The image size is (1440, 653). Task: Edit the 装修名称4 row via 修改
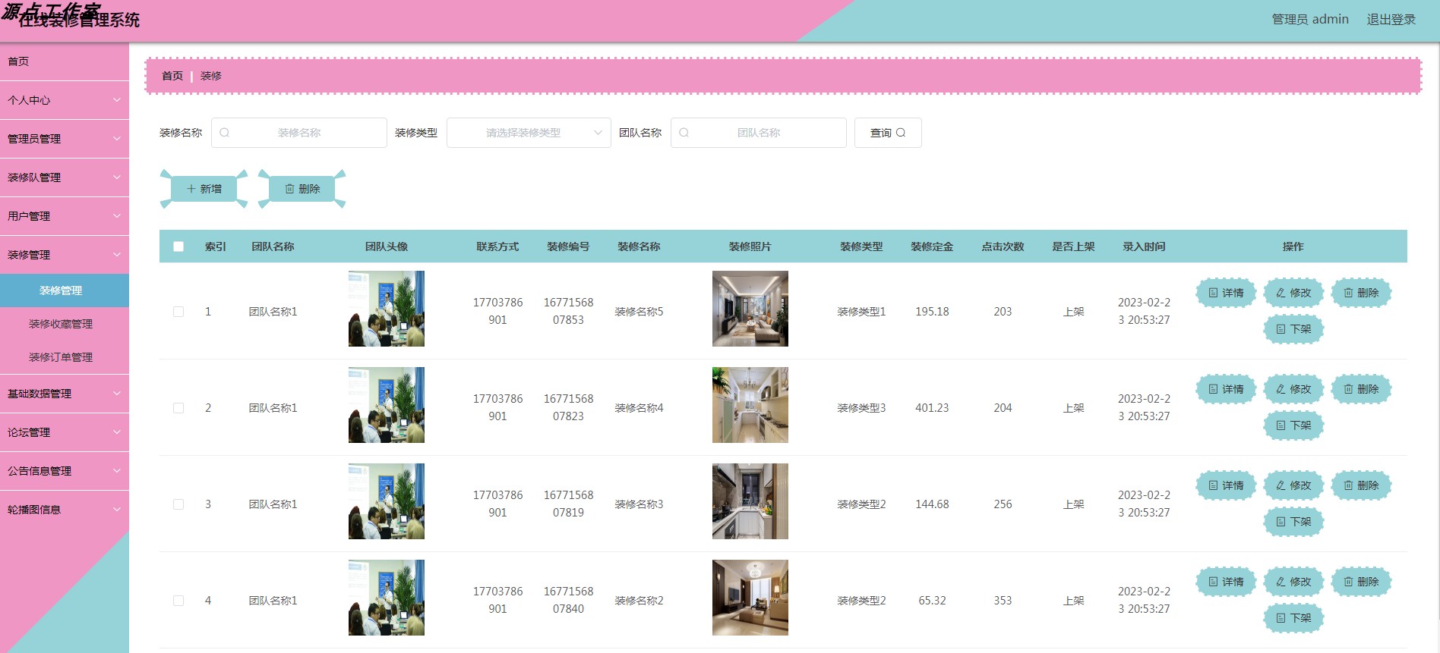click(1293, 389)
